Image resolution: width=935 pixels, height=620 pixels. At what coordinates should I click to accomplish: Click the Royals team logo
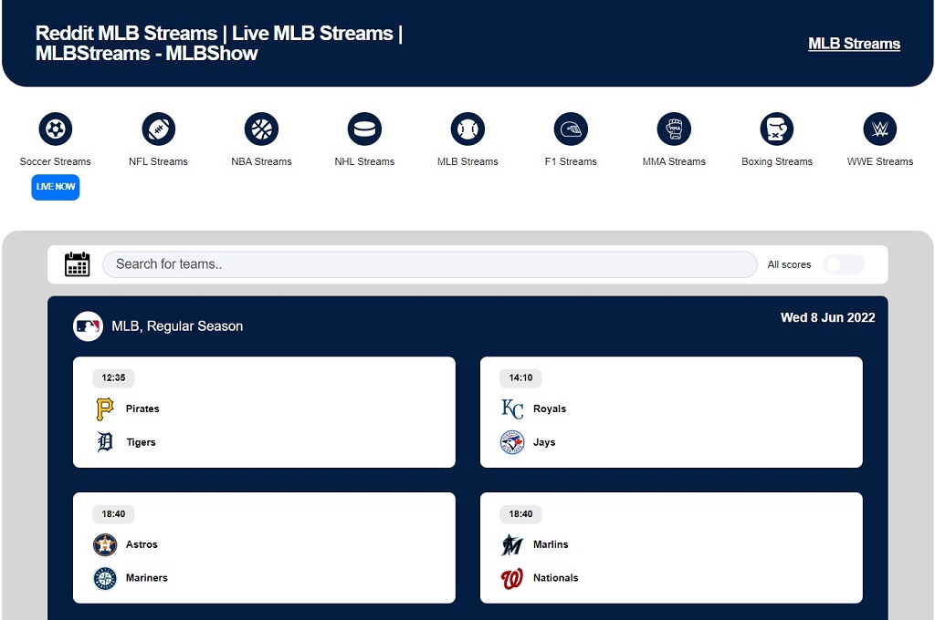tap(512, 409)
